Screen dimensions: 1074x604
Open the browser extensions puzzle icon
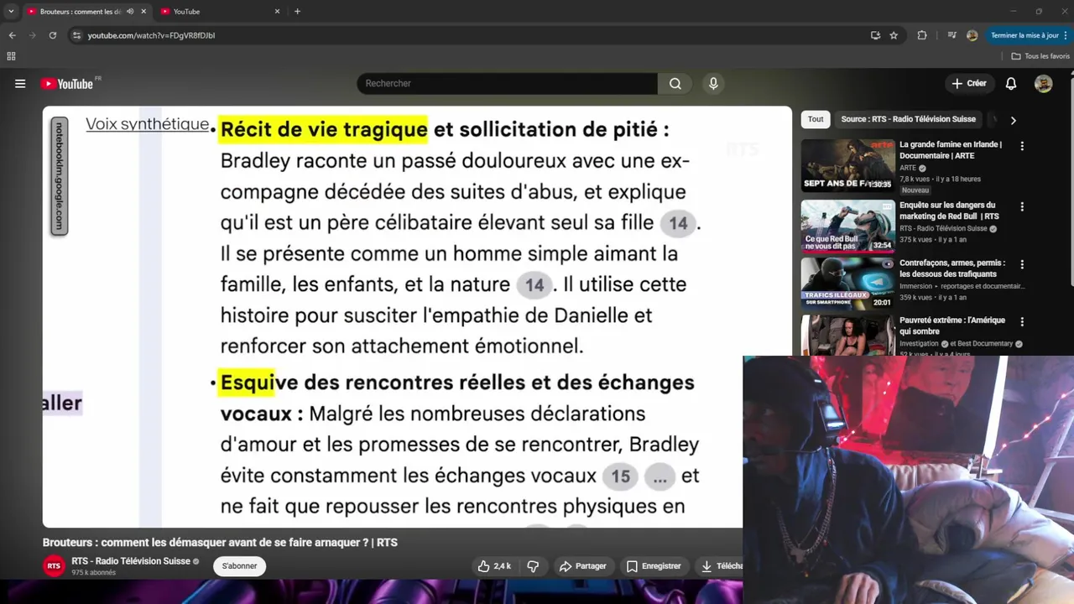tap(922, 35)
